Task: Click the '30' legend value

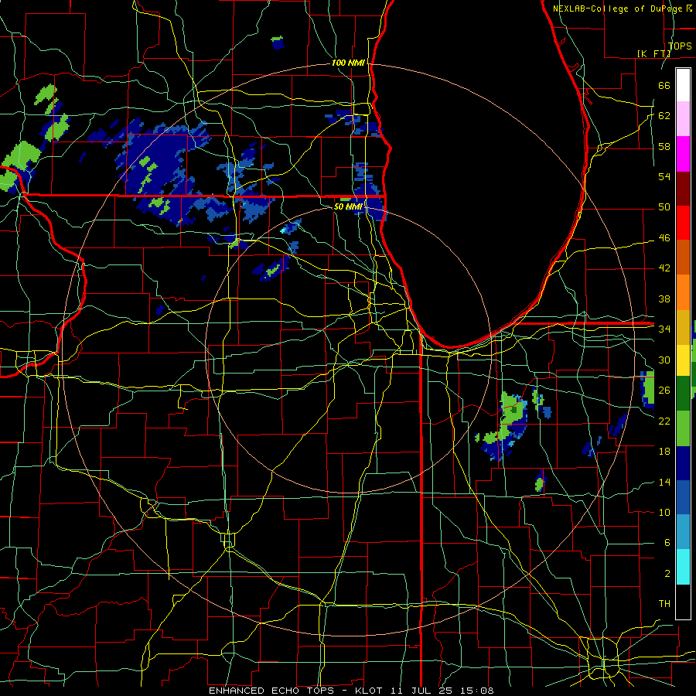Action: click(664, 360)
